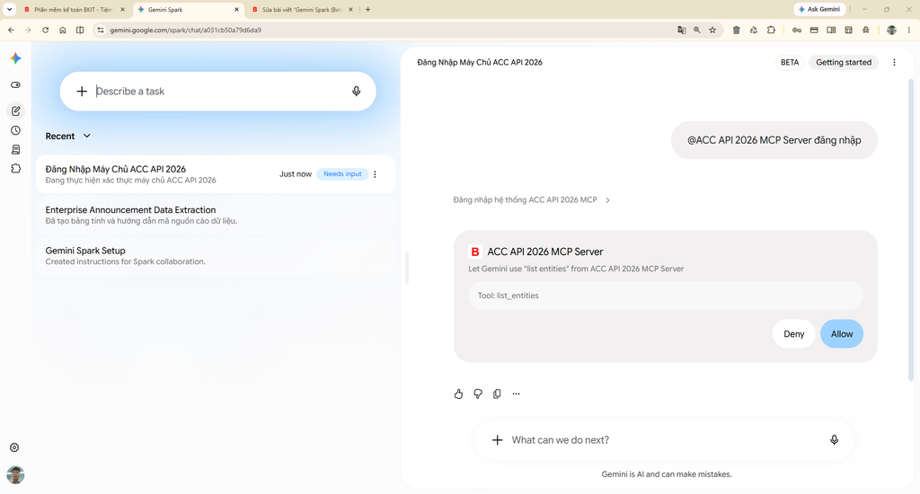The height and width of the screenshot is (494, 920).
Task: Click the Needs input badge
Action: point(342,174)
